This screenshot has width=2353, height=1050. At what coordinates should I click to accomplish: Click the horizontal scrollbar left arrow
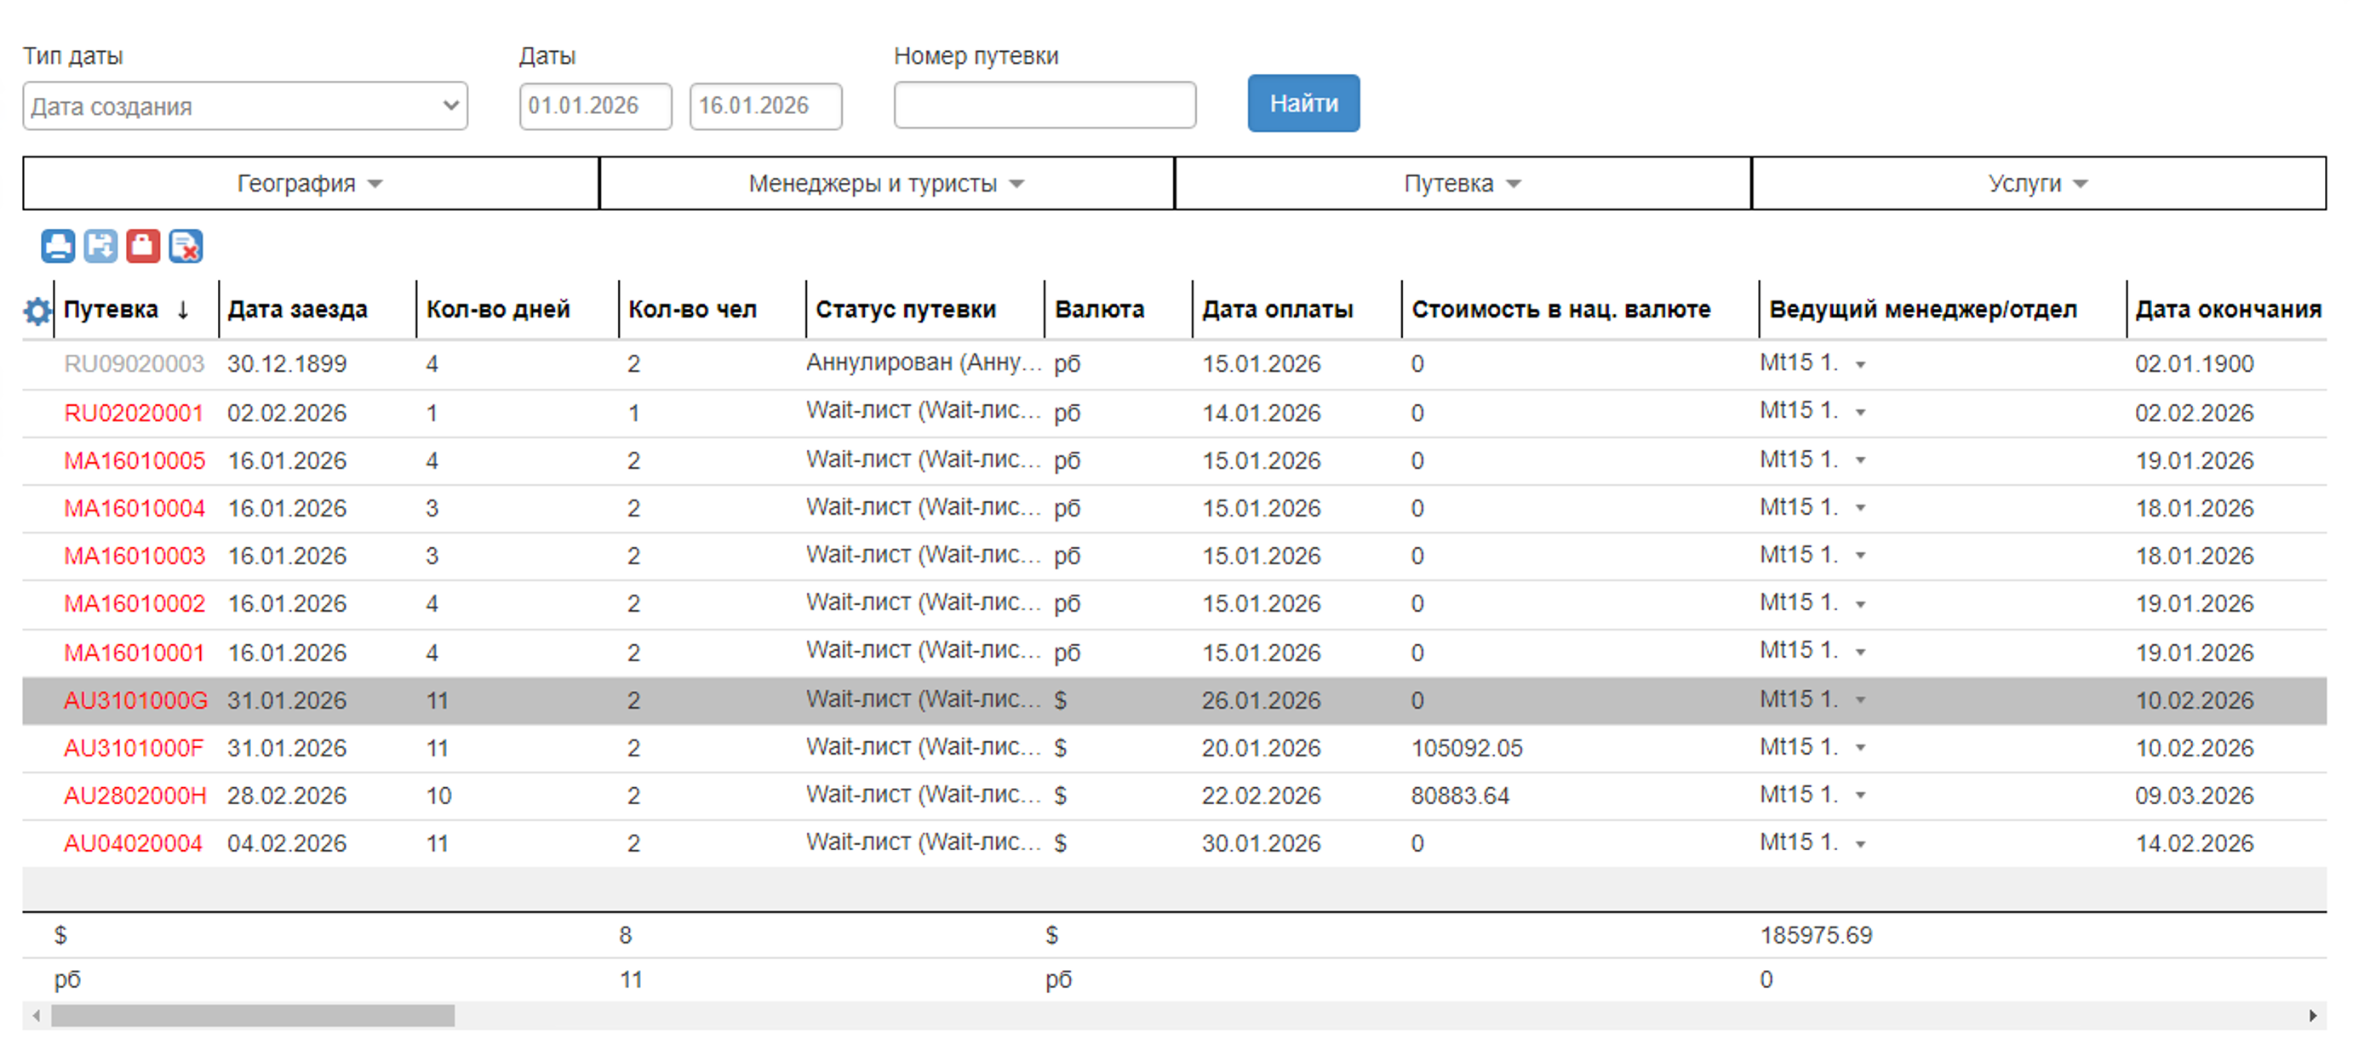[36, 1015]
